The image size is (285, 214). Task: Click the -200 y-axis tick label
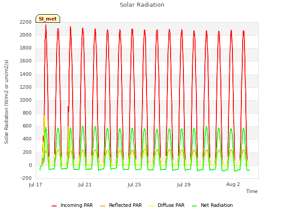click(26, 178)
